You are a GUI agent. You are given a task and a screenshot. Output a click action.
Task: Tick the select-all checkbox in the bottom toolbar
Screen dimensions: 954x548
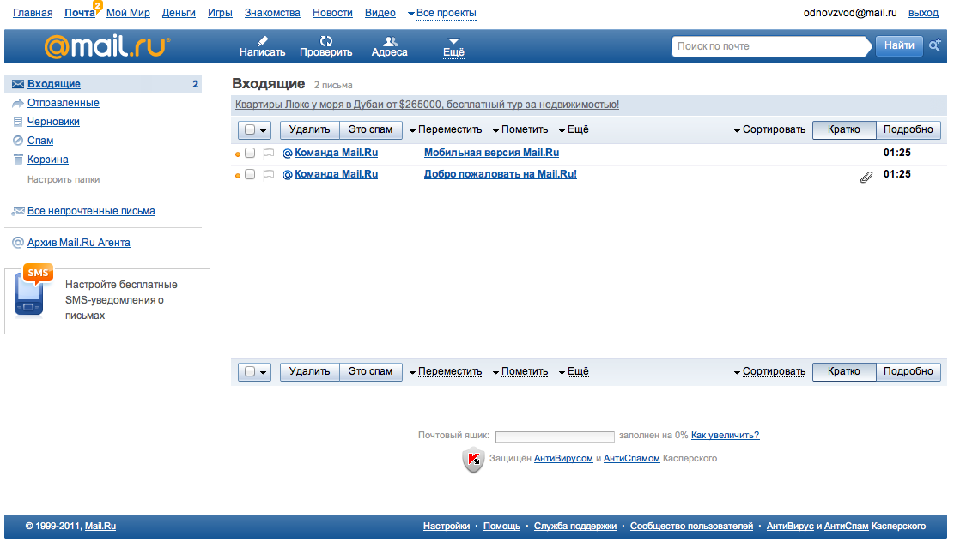pyautogui.click(x=250, y=371)
